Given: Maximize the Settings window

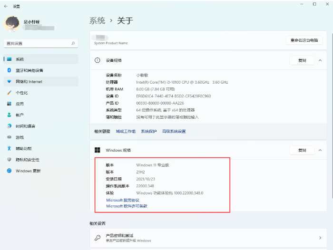Looking at the screenshot, I should [x=314, y=4].
